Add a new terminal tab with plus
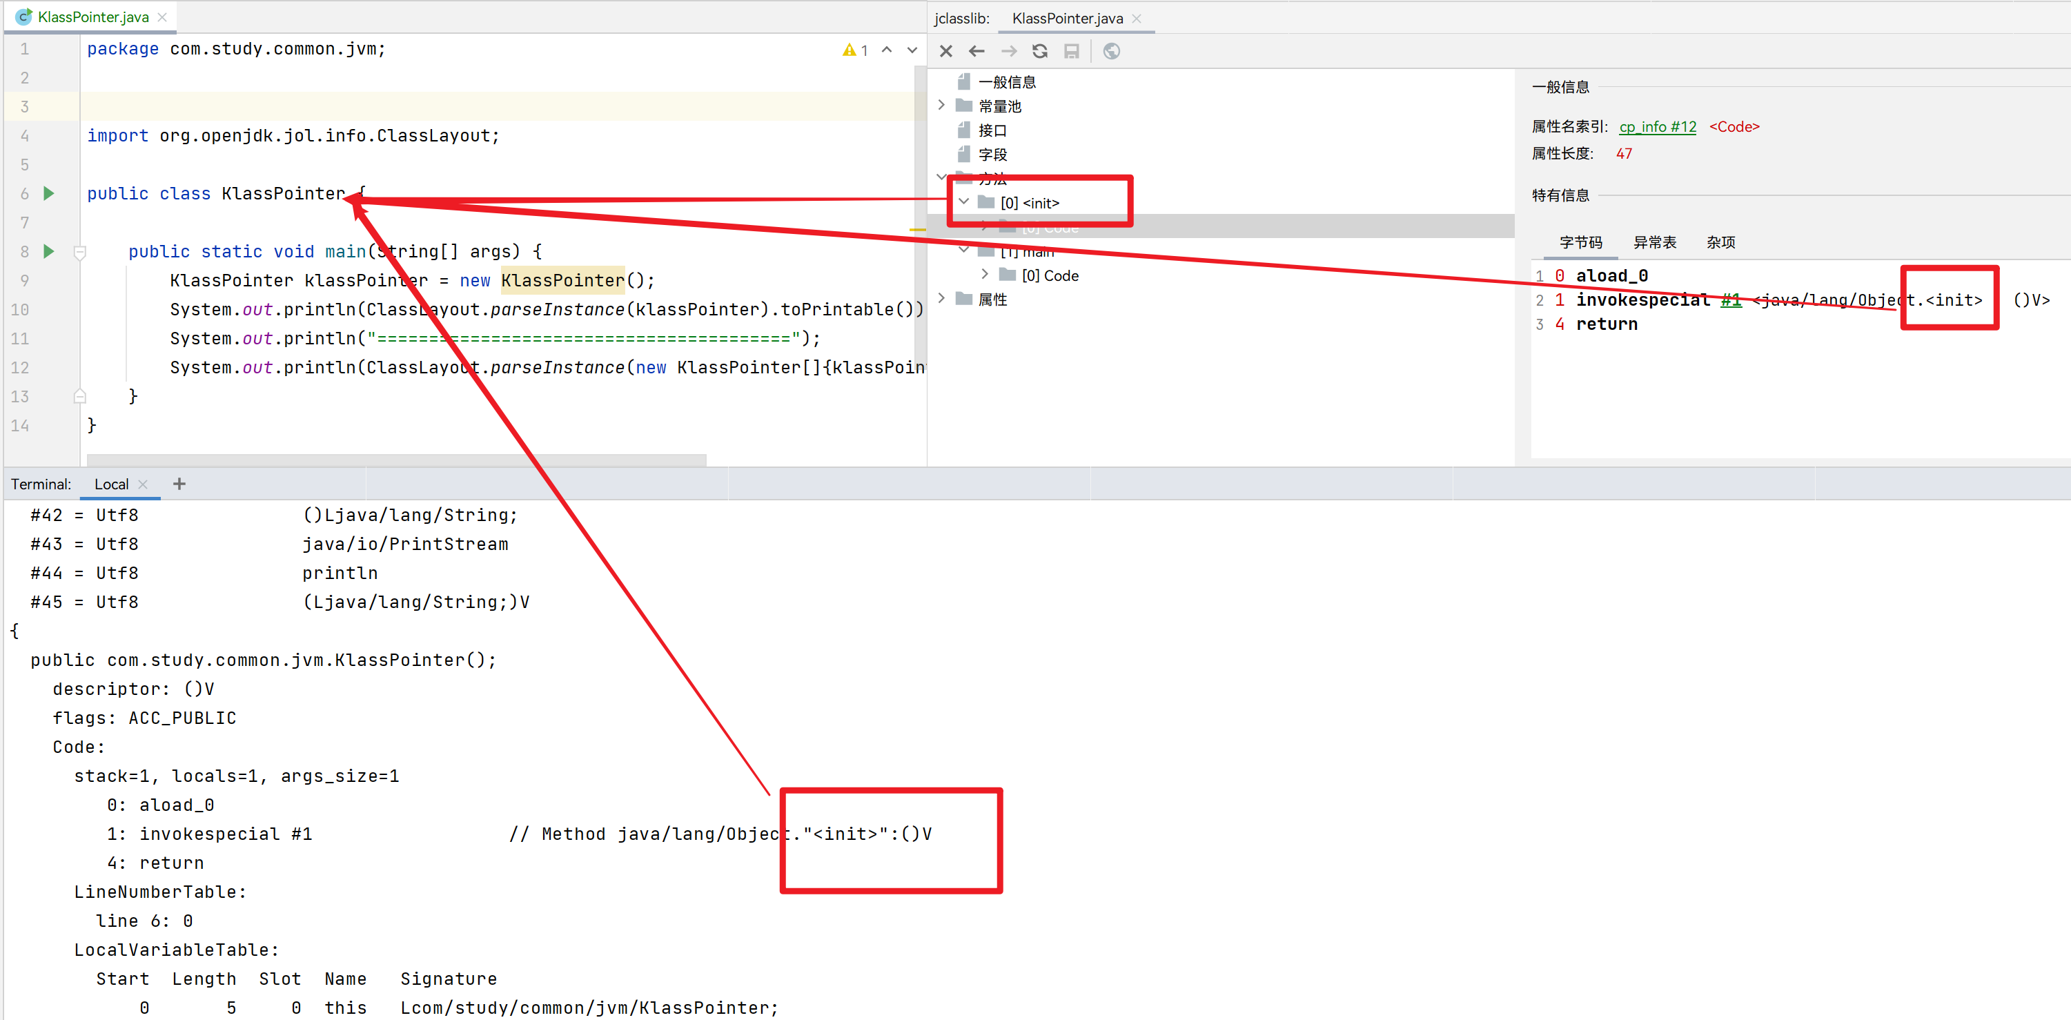Screen dimensions: 2071x1020 (x=179, y=484)
